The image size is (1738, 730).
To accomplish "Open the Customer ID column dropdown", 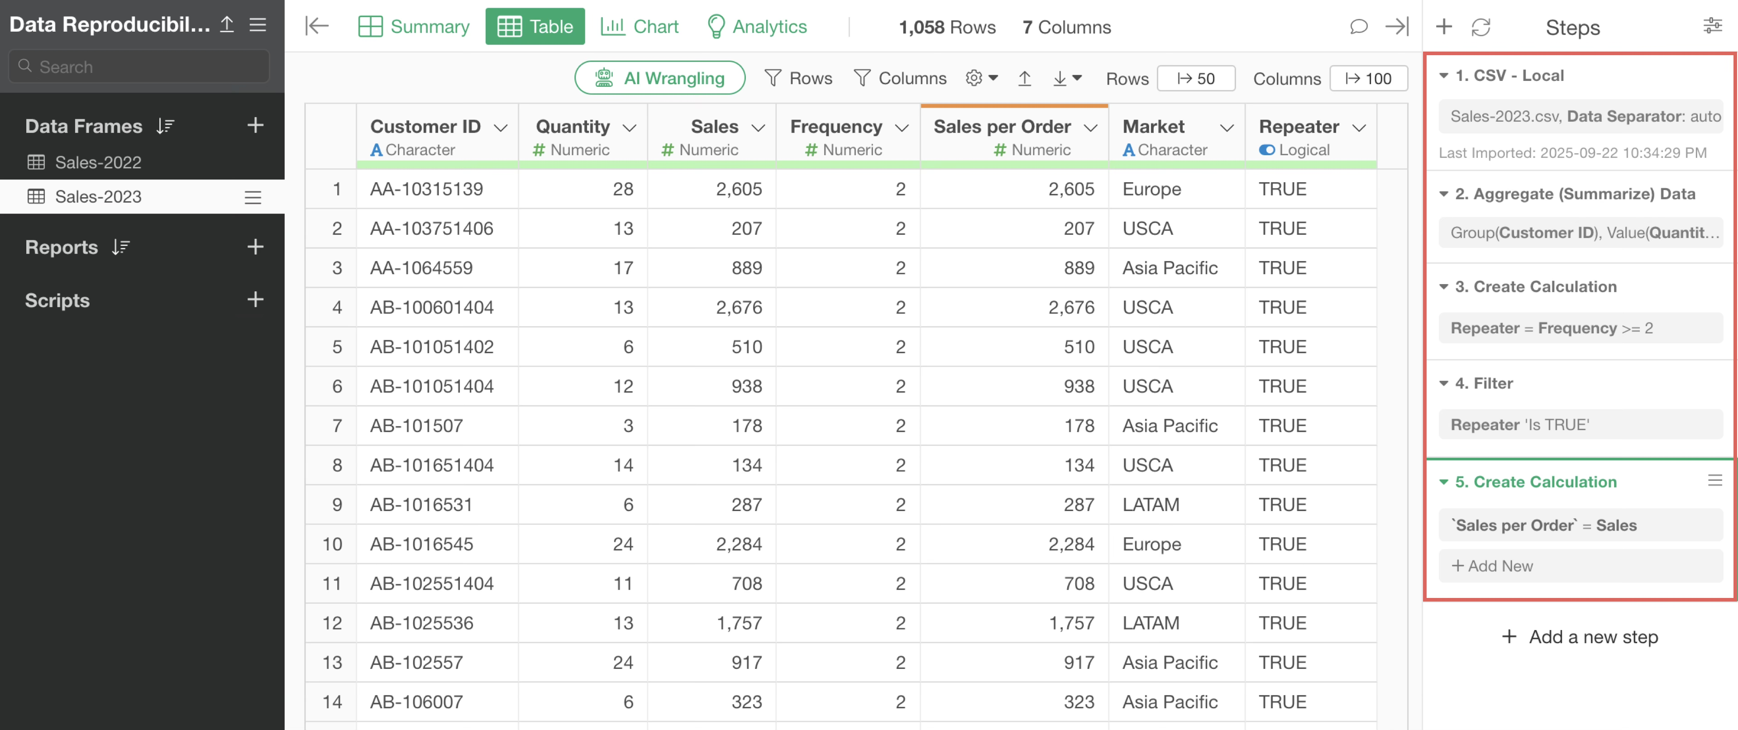I will 500,128.
